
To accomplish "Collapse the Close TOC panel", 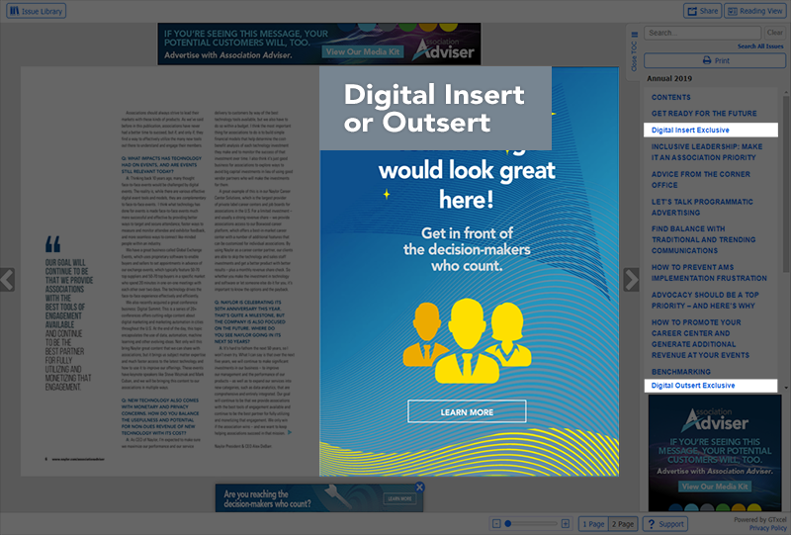I will pyautogui.click(x=634, y=51).
